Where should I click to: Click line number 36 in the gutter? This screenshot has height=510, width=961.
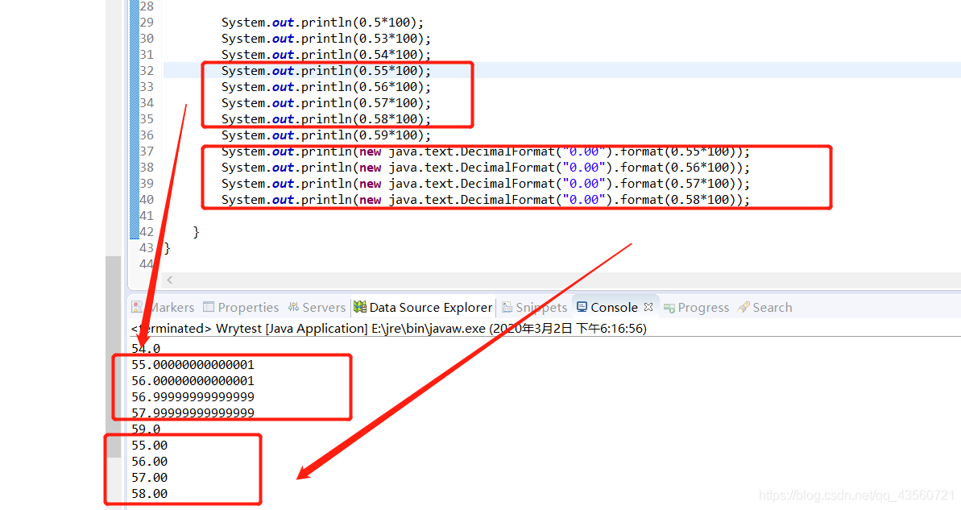pyautogui.click(x=147, y=135)
